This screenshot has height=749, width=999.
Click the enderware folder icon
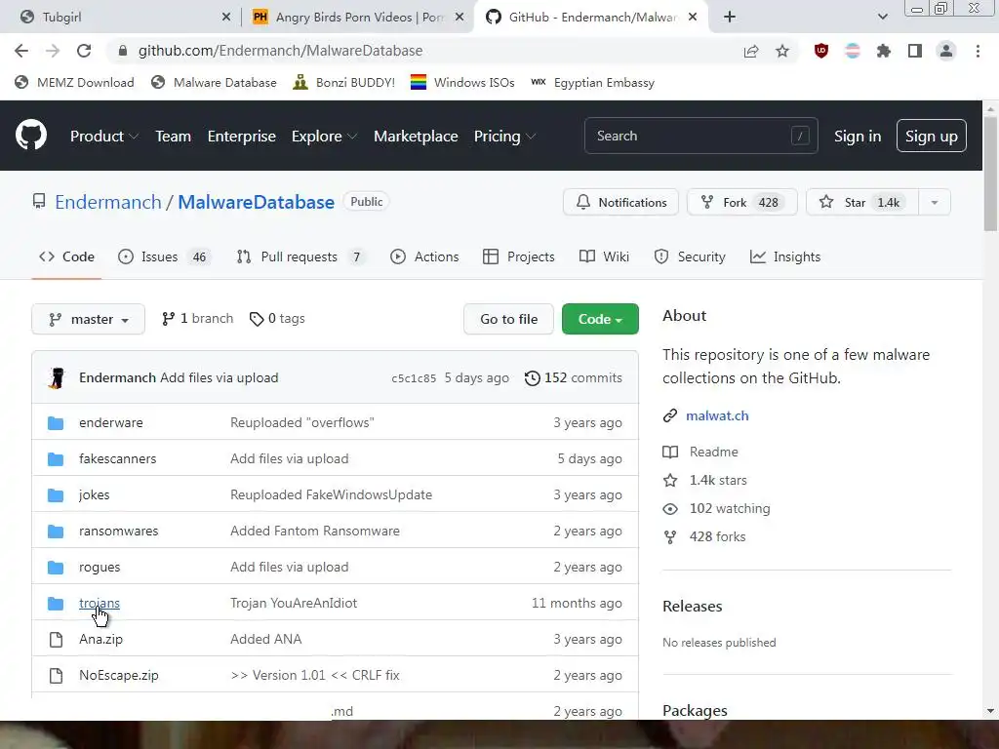coord(56,423)
